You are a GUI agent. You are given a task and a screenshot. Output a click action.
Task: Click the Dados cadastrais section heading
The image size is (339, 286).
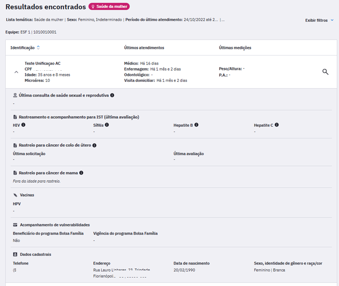pos(35,254)
